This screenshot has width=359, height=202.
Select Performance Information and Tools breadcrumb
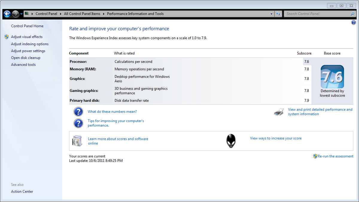click(135, 14)
